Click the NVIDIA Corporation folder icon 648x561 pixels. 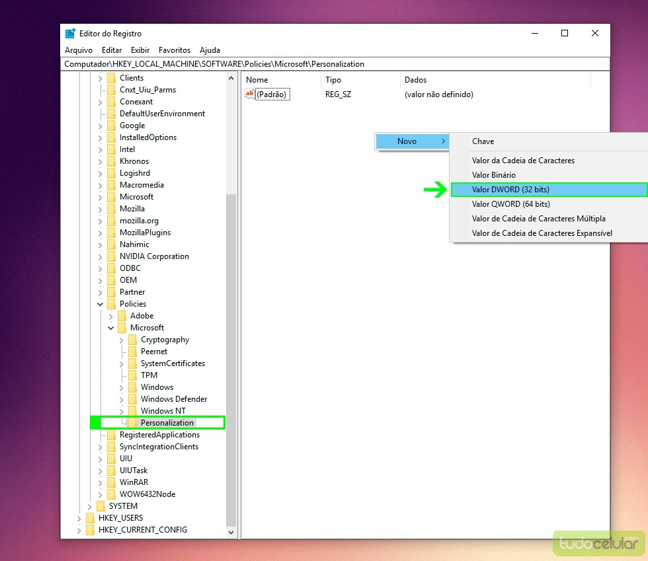pyautogui.click(x=111, y=256)
